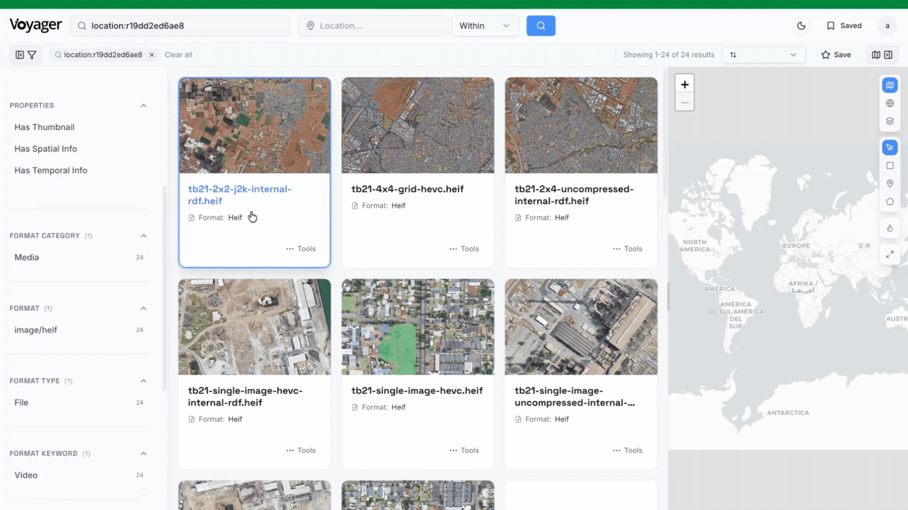The width and height of the screenshot is (908, 510).
Task: Filter by Has Temporal Info property
Action: (x=51, y=170)
